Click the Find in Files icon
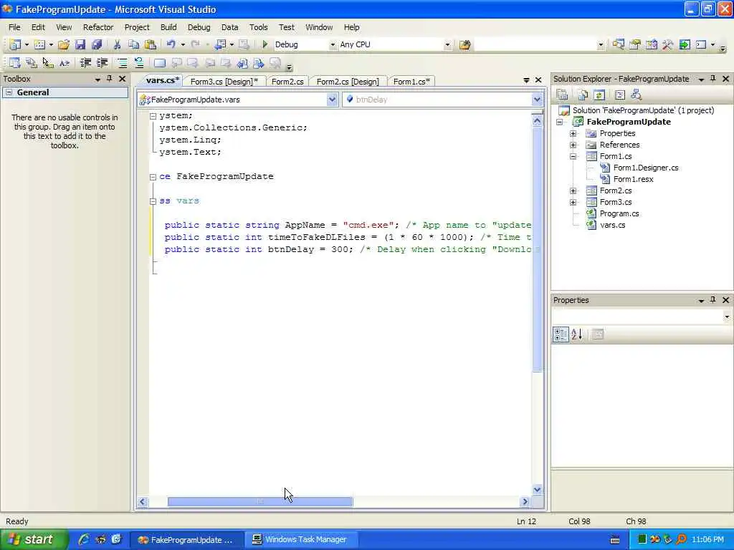This screenshot has height=550, width=734. click(464, 45)
